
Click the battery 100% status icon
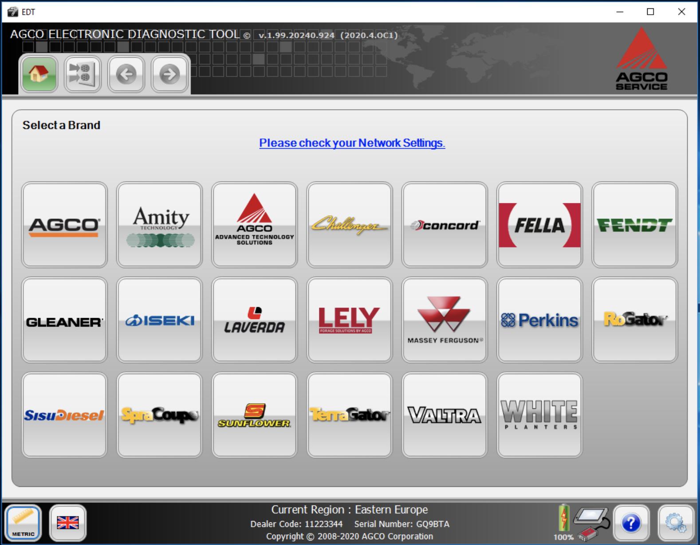(x=563, y=522)
